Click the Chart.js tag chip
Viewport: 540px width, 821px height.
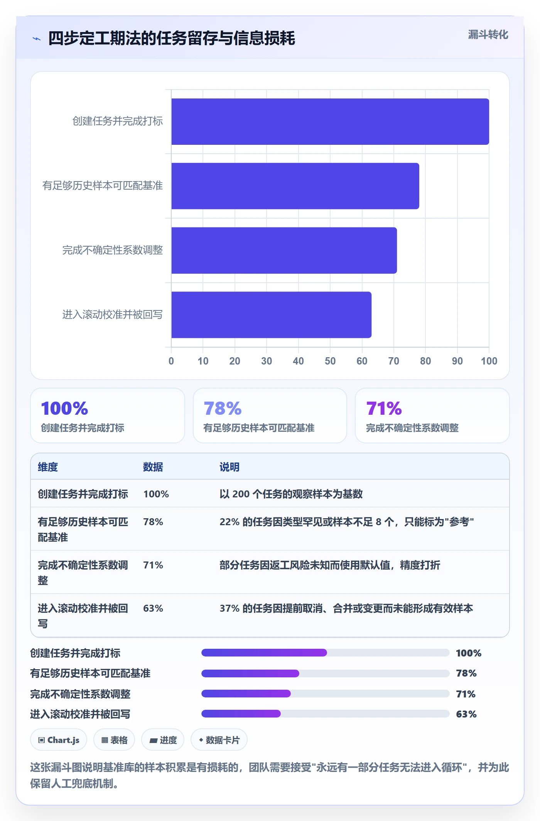coord(59,740)
